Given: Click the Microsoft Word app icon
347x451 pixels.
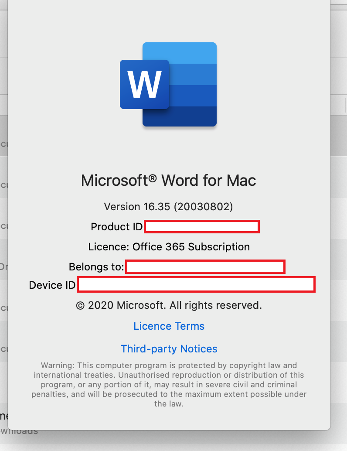Looking at the screenshot, I should click(x=168, y=84).
